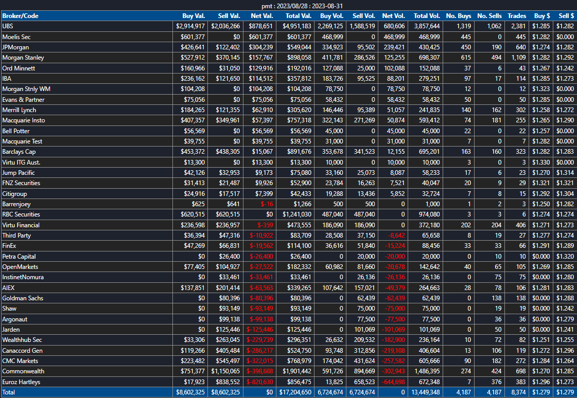Select the Third Party broker name

tap(16, 235)
